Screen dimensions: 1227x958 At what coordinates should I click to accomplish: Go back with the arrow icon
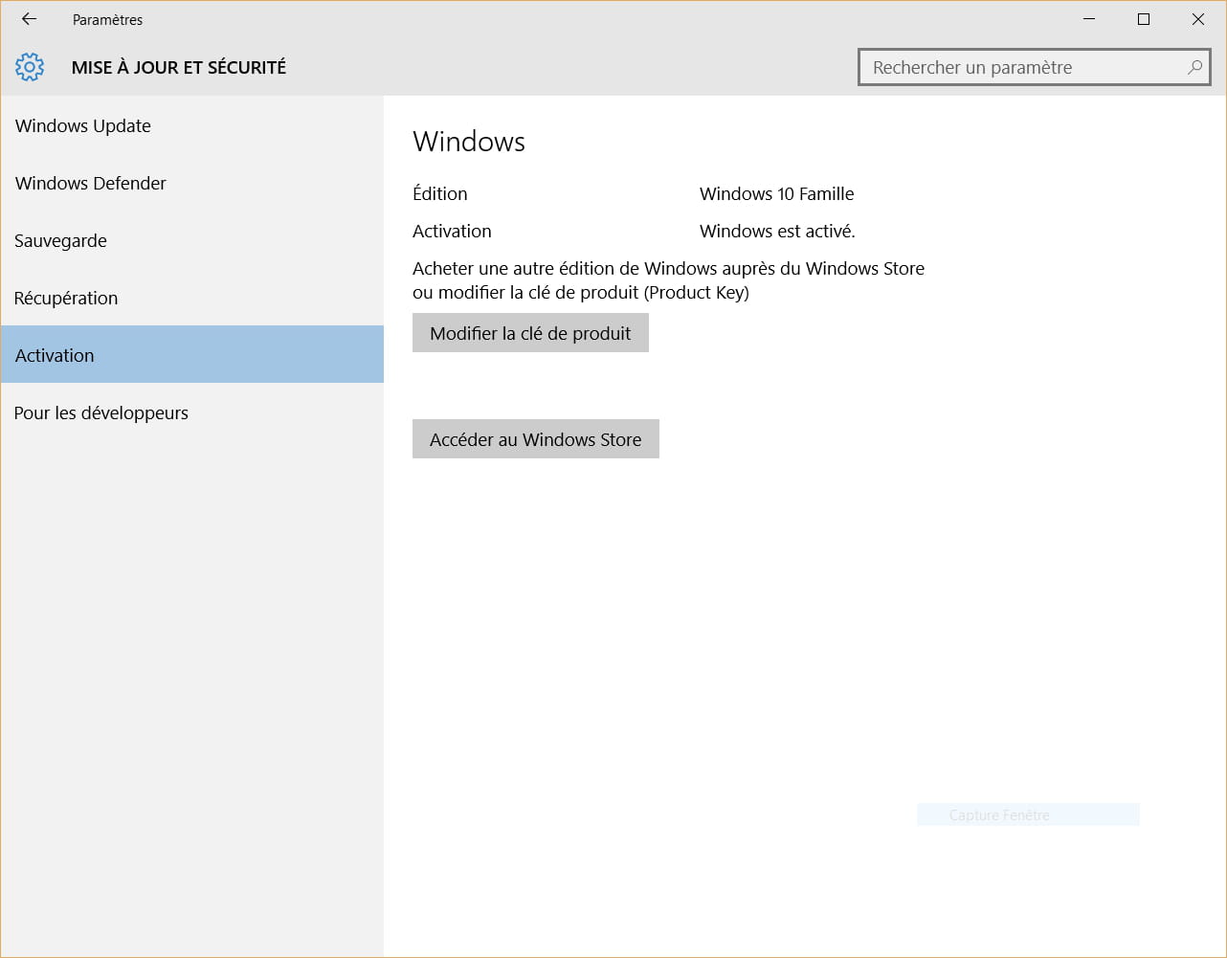(29, 19)
